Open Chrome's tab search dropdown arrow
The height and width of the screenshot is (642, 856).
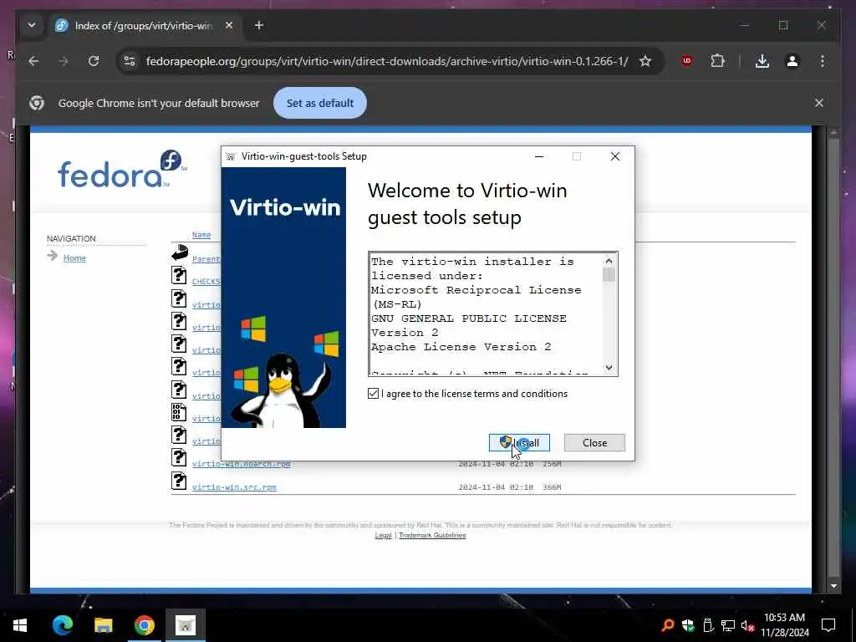tap(32, 25)
